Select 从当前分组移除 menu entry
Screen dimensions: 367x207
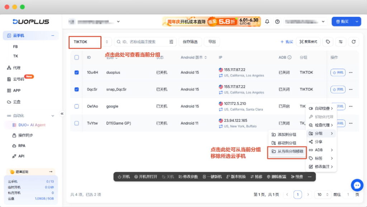(x=287, y=151)
